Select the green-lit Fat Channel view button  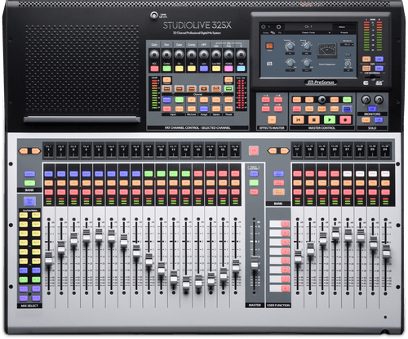tap(228, 88)
